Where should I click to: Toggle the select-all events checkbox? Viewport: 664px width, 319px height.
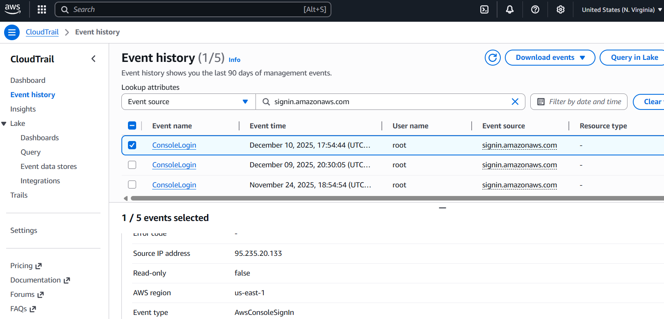click(x=132, y=125)
